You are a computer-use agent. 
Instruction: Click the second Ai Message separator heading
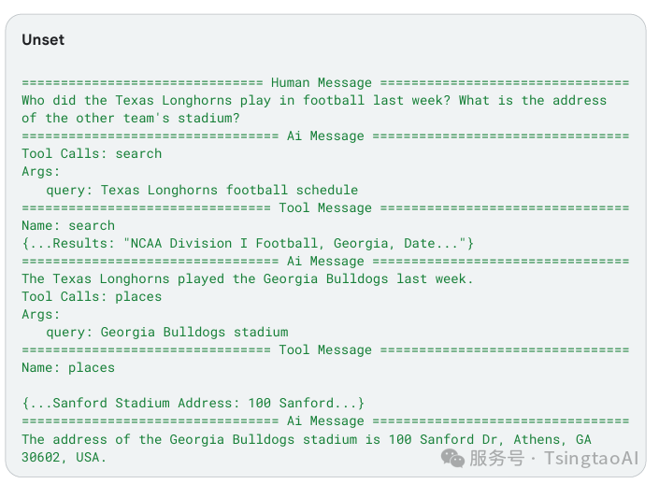pos(325,261)
